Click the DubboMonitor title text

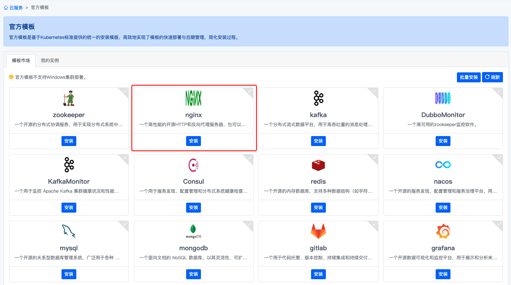coord(443,115)
